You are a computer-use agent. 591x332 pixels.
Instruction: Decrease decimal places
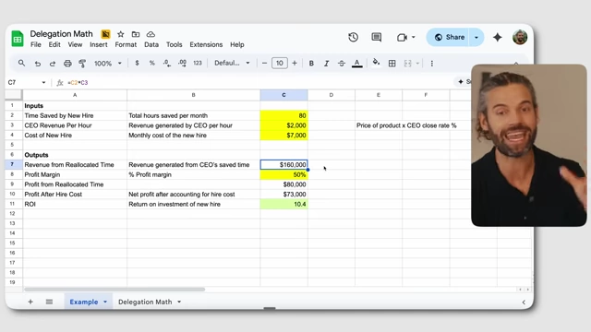pos(167,64)
